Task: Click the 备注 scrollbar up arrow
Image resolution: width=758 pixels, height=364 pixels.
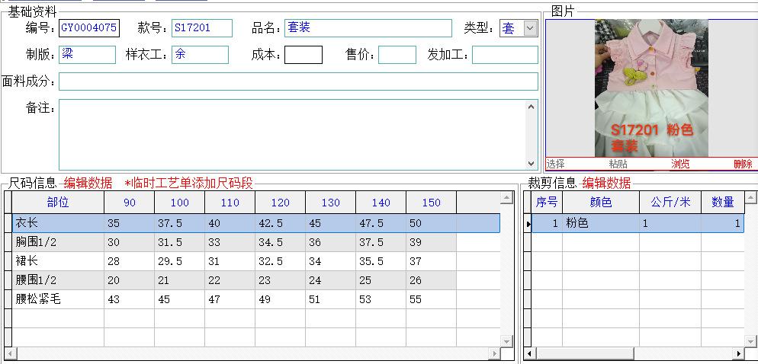Action: coord(532,107)
